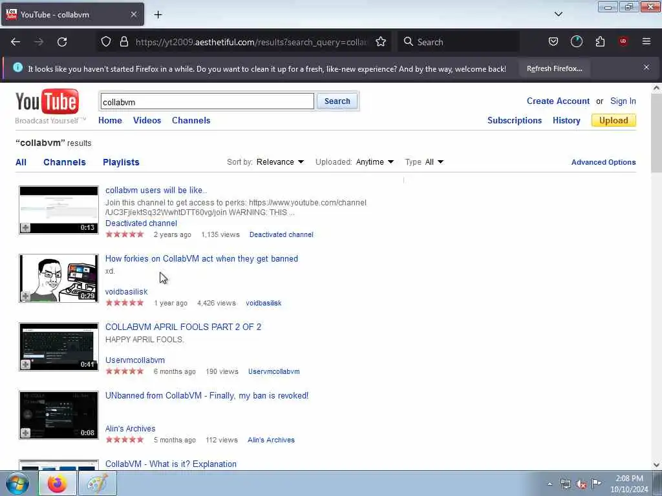The image size is (662, 496).
Task: Open UNbanned from CollabVM - Finally title
Action: click(207, 396)
